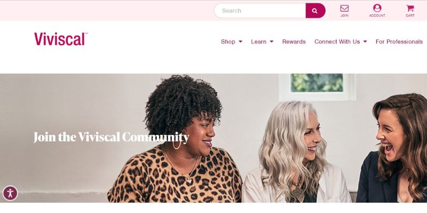Focus the Search input field

[x=260, y=11]
